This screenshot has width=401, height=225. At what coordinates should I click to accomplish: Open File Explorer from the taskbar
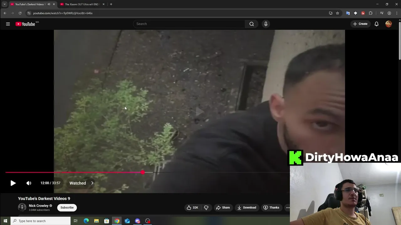[x=96, y=221]
